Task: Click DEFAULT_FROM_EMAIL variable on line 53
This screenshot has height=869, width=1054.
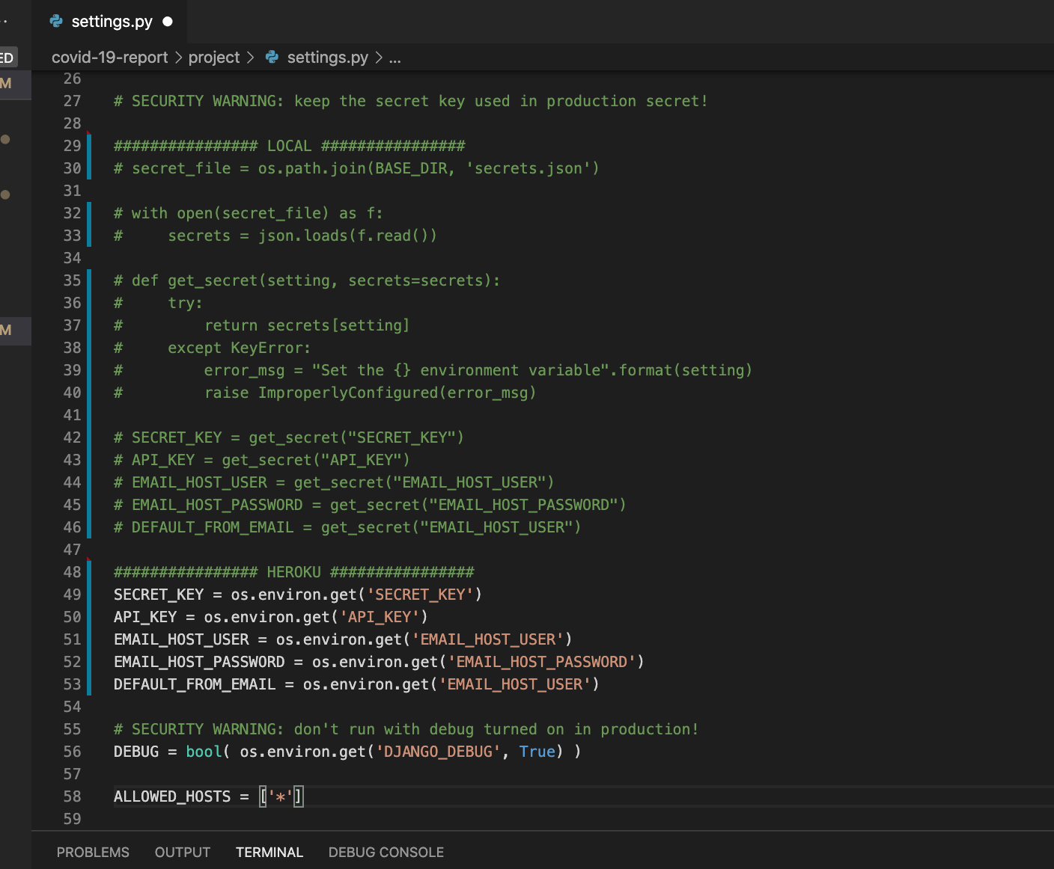Action: pyautogui.click(x=195, y=684)
